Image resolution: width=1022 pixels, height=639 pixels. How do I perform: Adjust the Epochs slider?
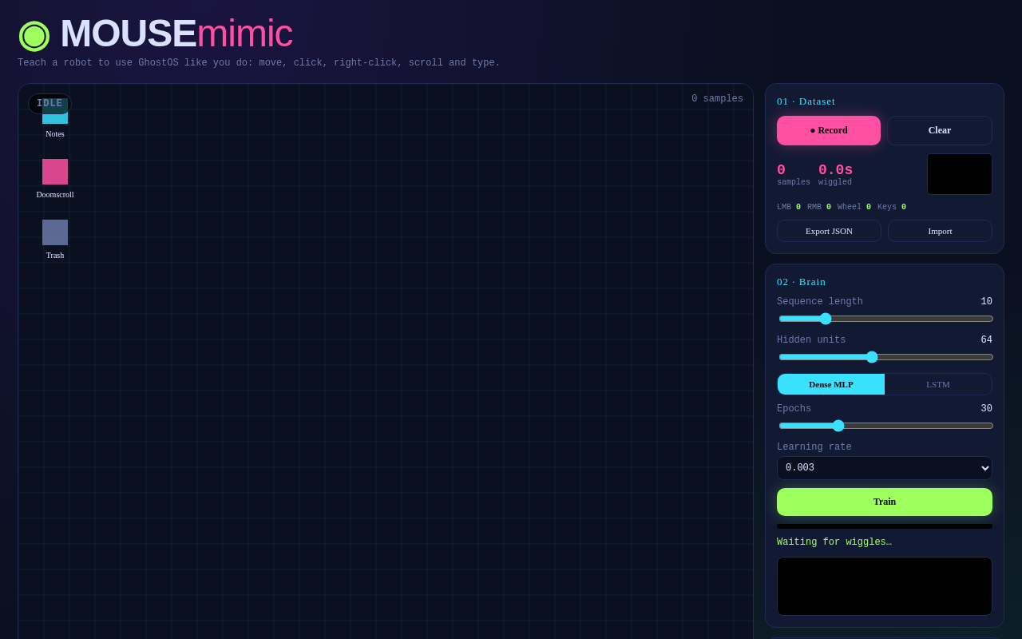(886, 426)
